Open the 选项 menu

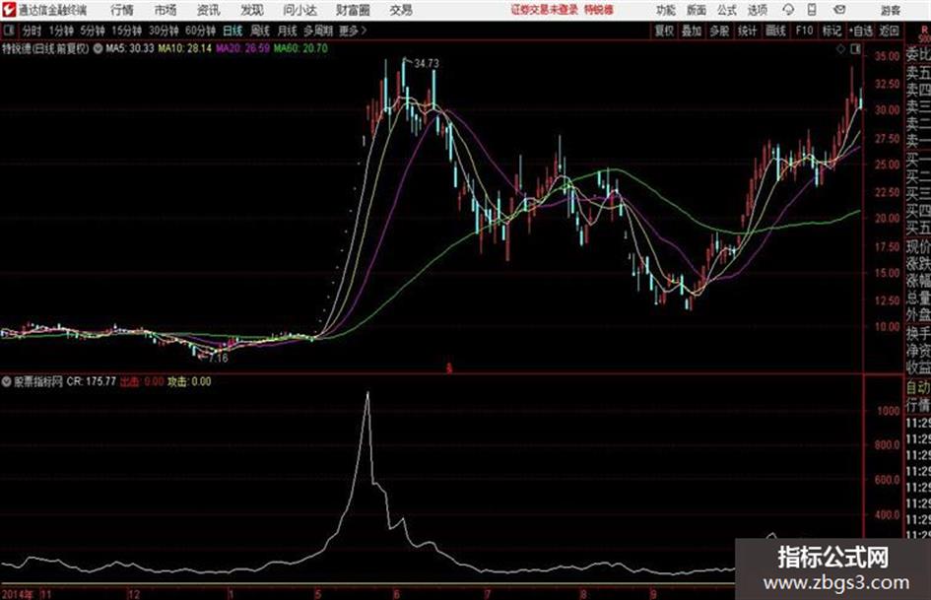(757, 10)
